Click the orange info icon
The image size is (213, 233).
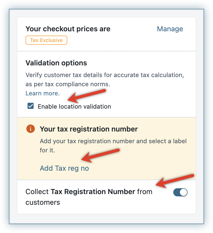(30, 129)
